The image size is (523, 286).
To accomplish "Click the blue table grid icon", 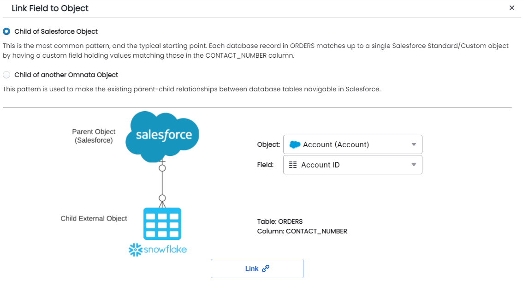I will [162, 224].
